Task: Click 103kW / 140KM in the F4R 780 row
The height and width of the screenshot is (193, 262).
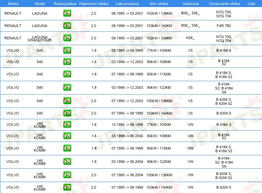Action: coord(159,26)
